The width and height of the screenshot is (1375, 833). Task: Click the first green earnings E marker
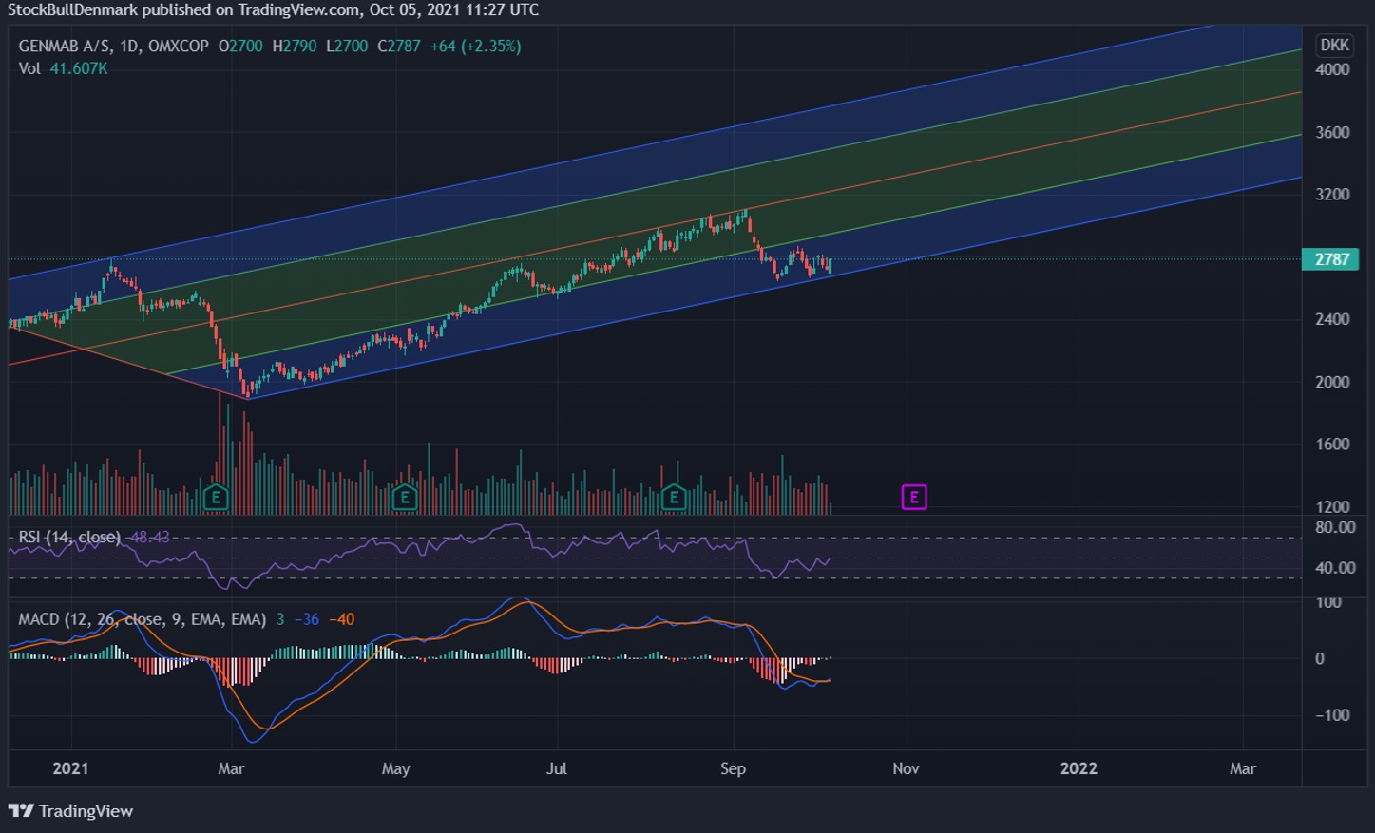216,497
